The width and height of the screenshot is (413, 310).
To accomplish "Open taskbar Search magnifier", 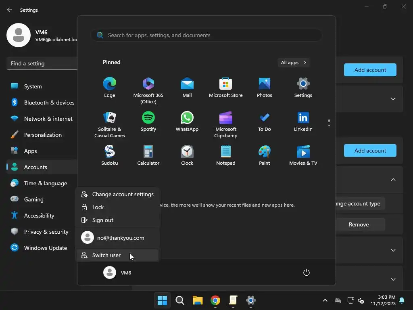I will coord(180,300).
